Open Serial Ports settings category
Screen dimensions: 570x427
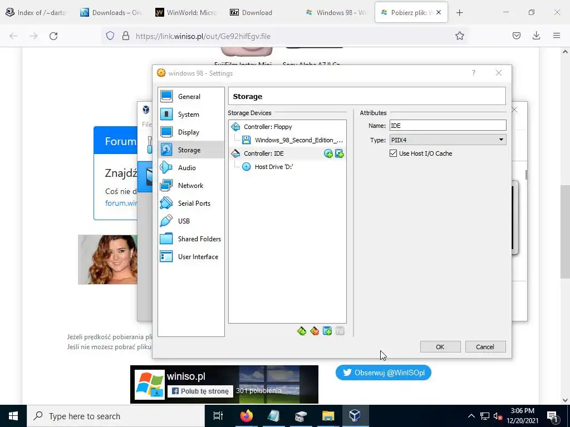(191, 203)
